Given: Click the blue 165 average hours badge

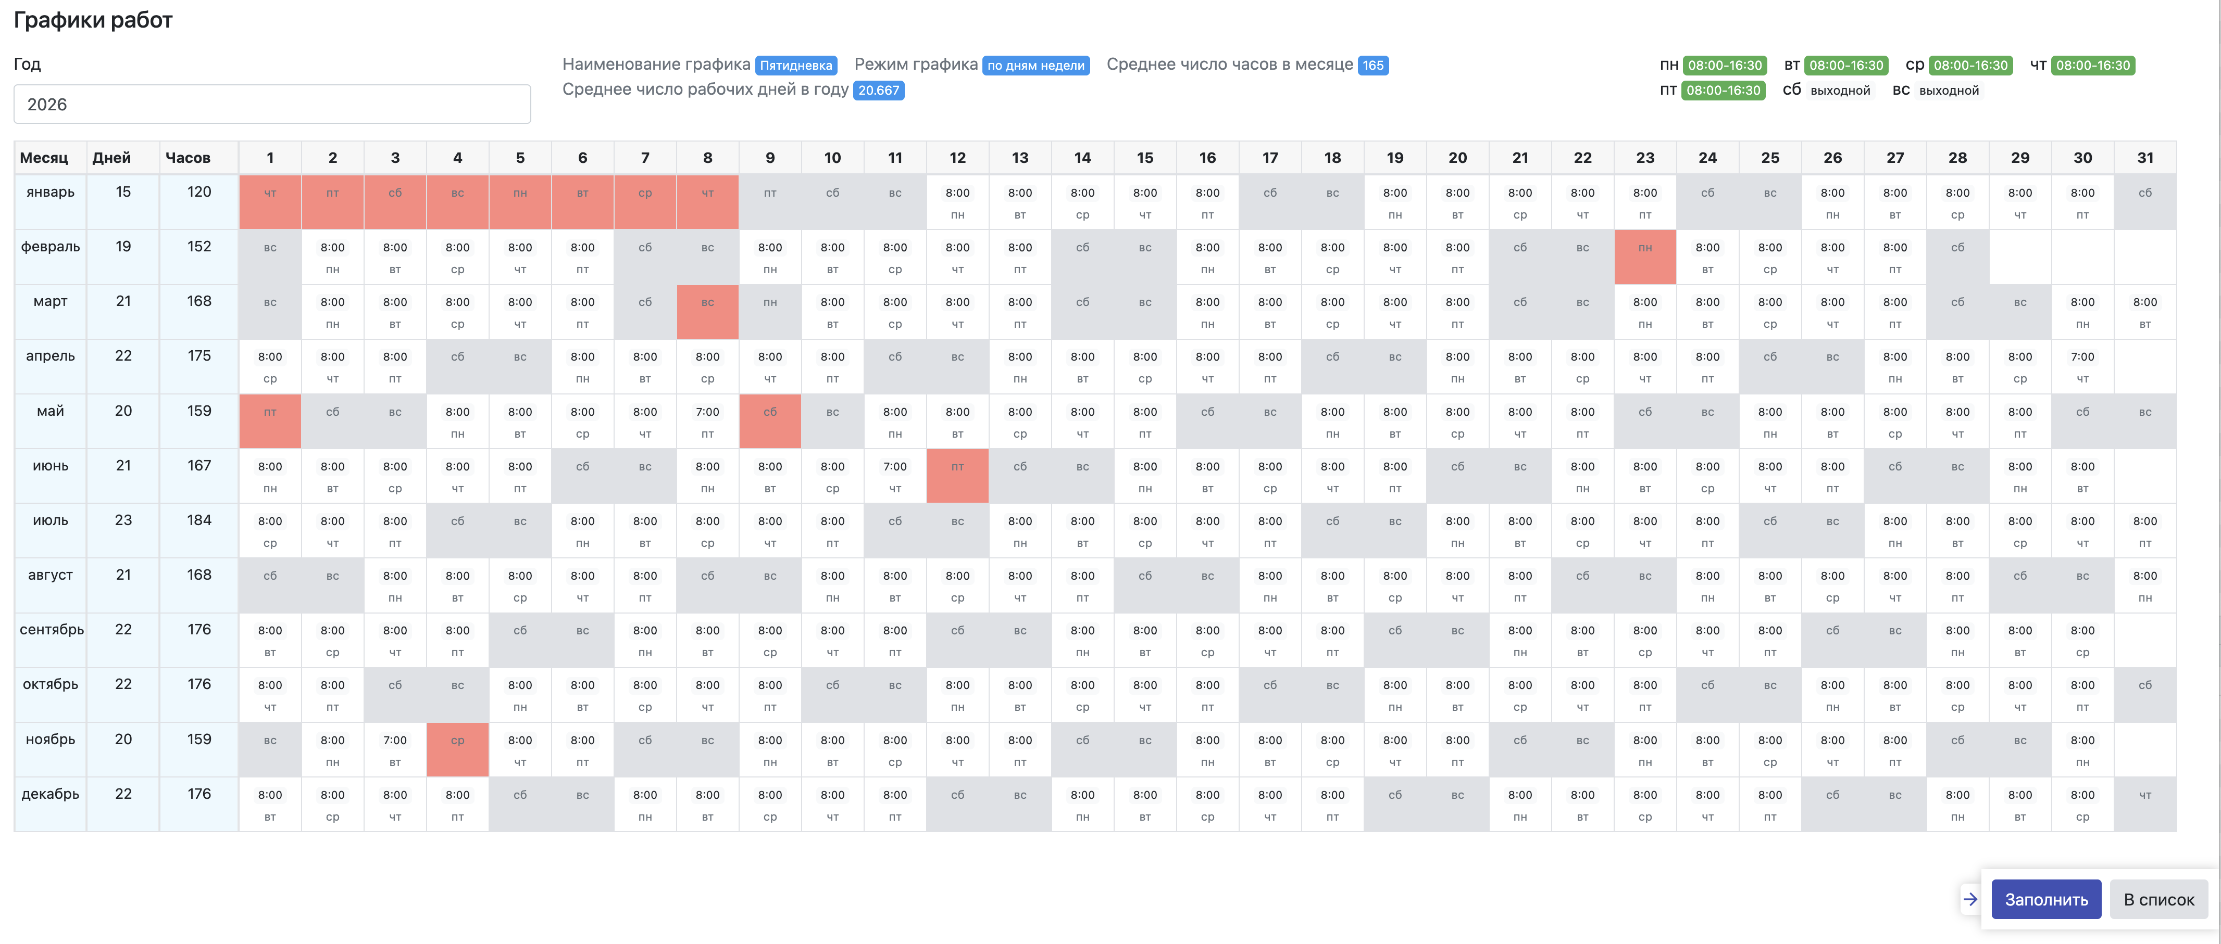Looking at the screenshot, I should [1372, 66].
